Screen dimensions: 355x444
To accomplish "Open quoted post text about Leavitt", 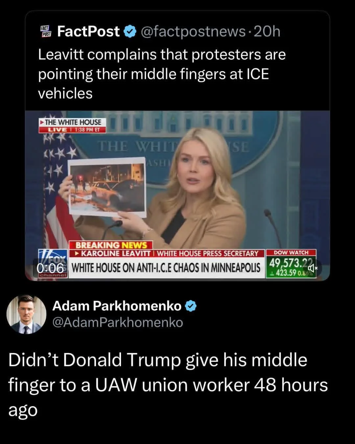I will coord(162,74).
